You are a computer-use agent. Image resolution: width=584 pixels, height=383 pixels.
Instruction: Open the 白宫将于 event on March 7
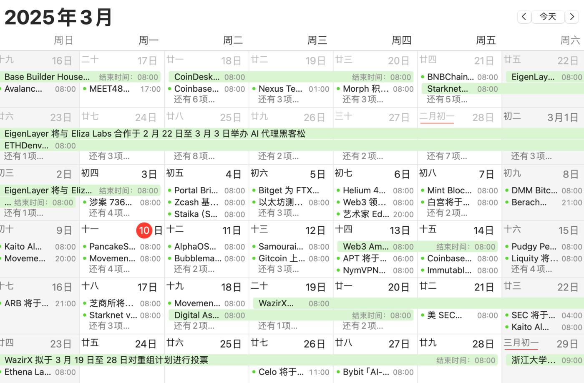click(x=448, y=203)
